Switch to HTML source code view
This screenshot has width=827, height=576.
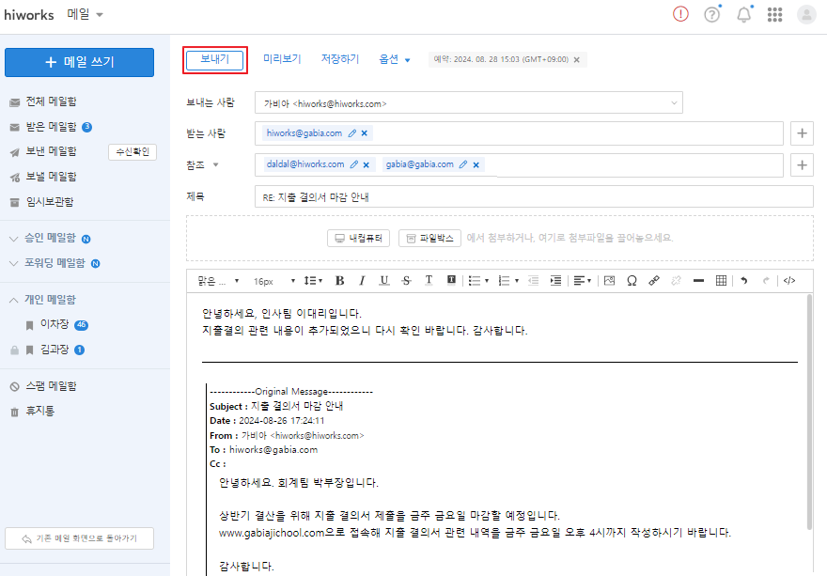[789, 280]
